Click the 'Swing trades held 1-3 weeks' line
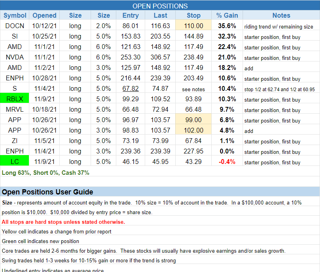 89,260
